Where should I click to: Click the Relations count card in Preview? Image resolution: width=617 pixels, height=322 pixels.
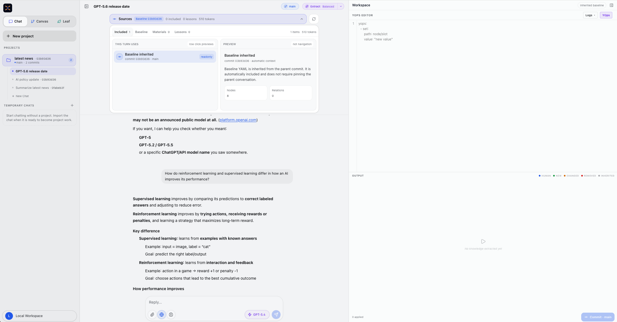coord(291,93)
